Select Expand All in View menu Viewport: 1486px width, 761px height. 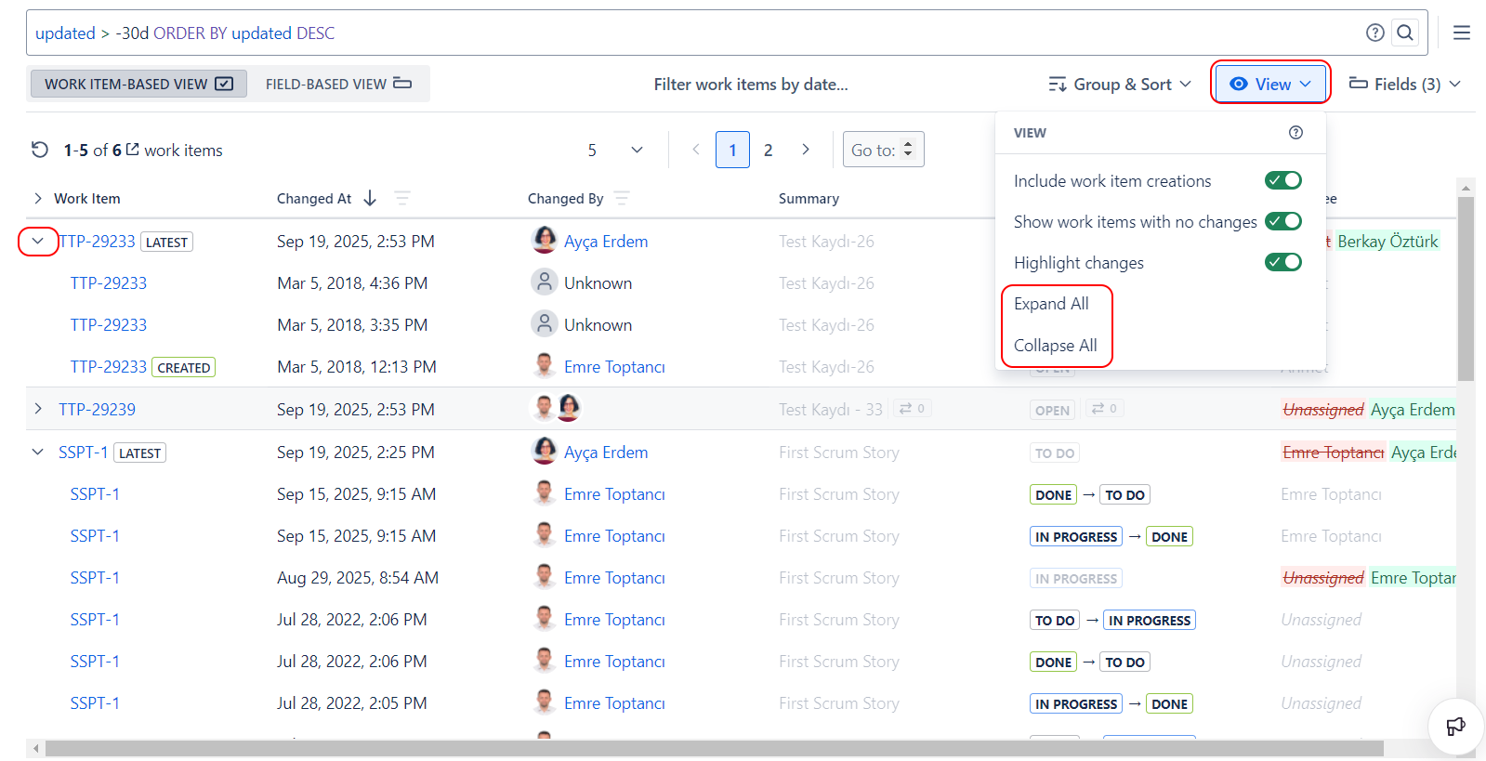pos(1051,304)
